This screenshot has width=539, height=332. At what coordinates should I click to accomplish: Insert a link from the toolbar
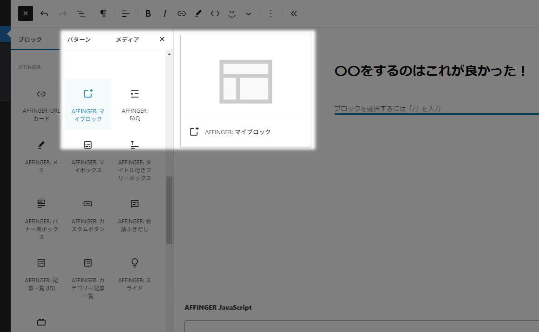coord(182,13)
